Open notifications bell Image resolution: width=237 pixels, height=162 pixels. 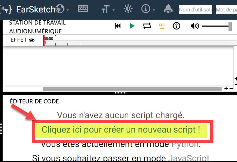[168, 9]
